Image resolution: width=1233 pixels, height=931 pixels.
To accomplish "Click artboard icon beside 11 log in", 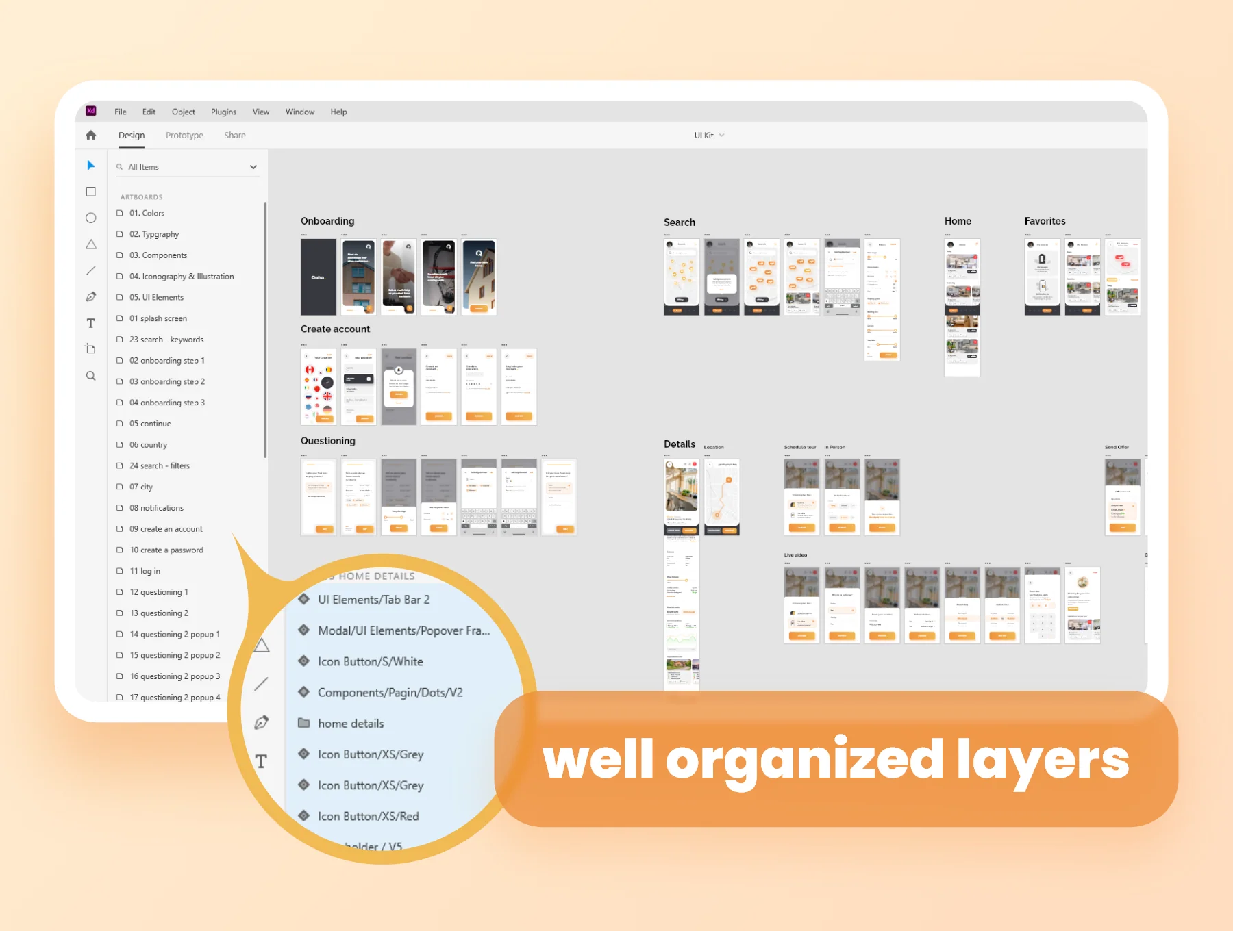I will (120, 571).
